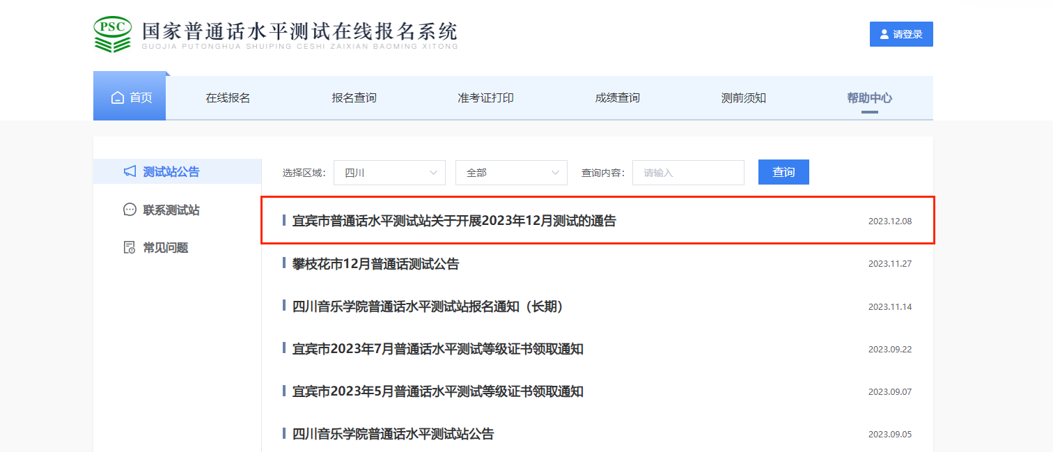The width and height of the screenshot is (1053, 452).
Task: Switch to 测前须知 page
Action: click(743, 98)
